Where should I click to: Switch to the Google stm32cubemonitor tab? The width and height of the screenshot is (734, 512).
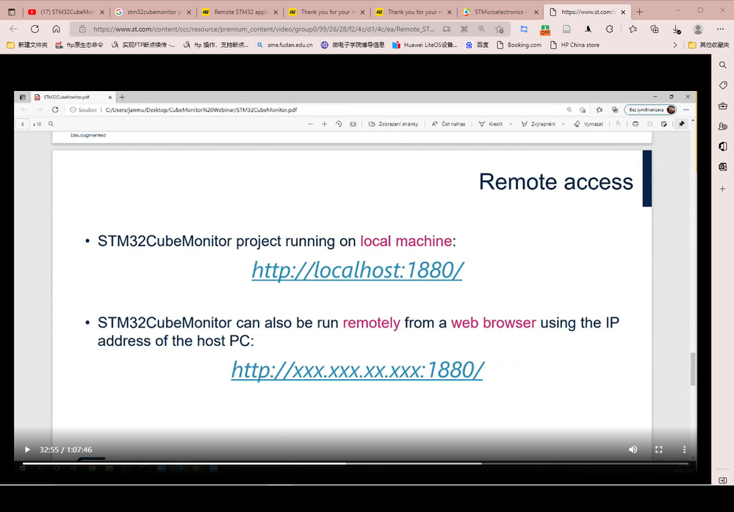(153, 12)
